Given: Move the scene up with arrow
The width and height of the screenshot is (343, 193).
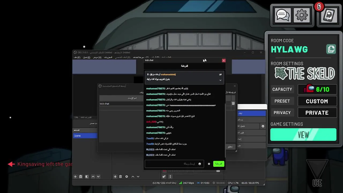Looking at the screenshot, I should click(93, 177).
